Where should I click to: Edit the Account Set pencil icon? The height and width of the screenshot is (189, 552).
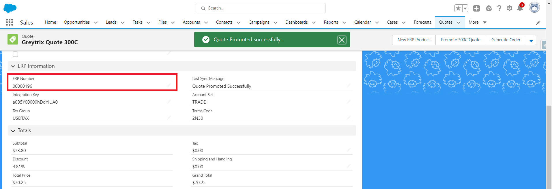click(x=349, y=102)
